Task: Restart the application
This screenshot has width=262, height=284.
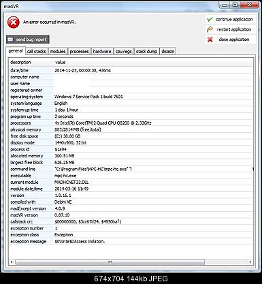Action: click(231, 29)
